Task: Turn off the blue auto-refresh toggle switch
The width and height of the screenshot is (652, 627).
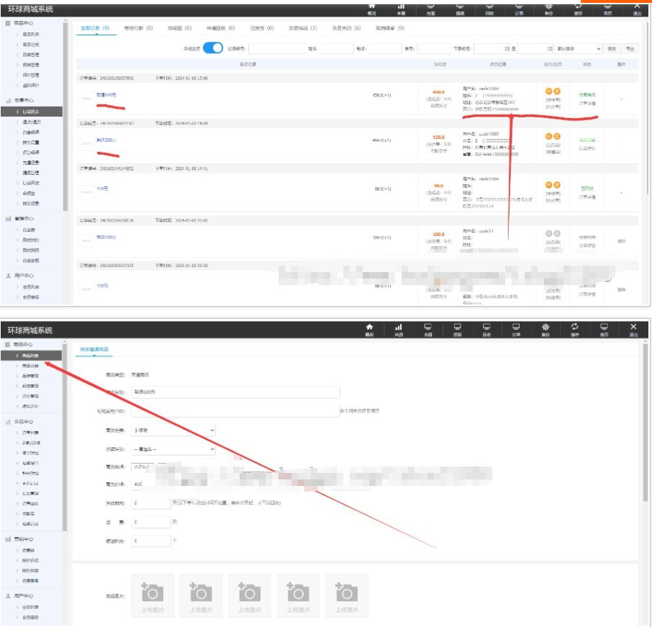Action: point(212,48)
